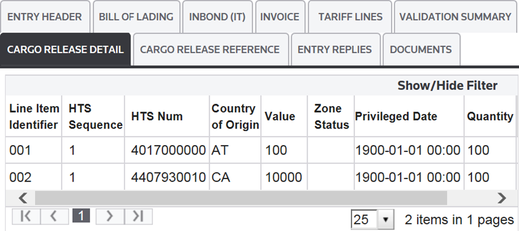Go to first page of results
The image size is (519, 231).
pos(27,216)
